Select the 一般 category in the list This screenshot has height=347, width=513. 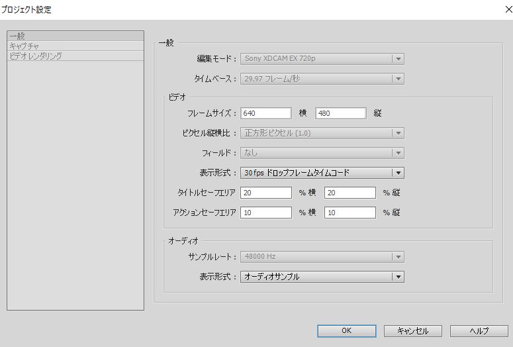click(75, 36)
